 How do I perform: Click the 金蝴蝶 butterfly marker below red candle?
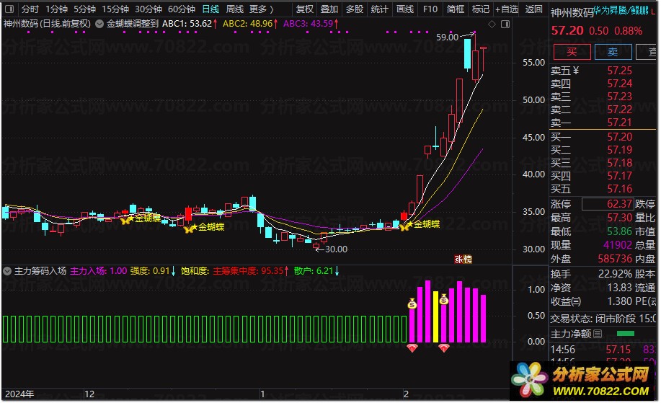[x=188, y=229]
